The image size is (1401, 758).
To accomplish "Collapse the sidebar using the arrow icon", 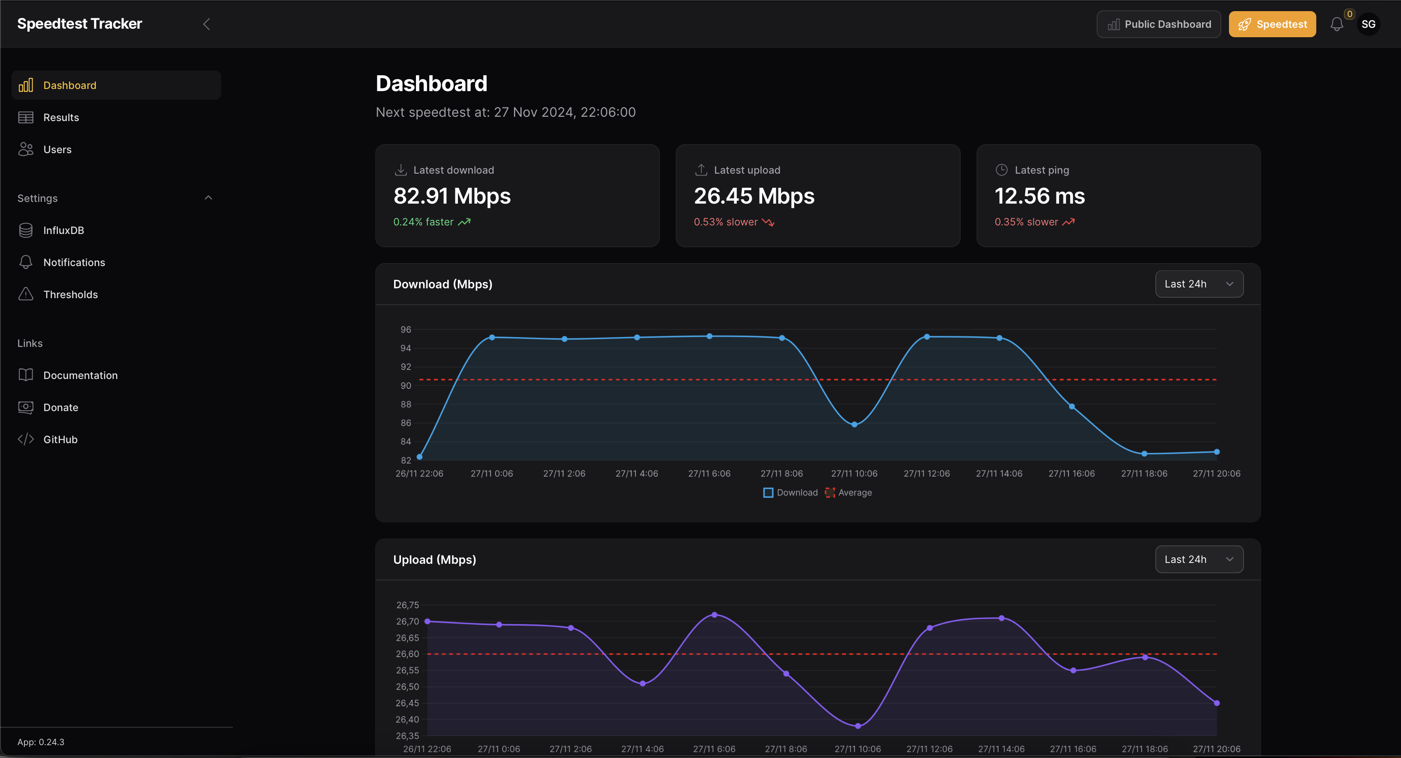I will pyautogui.click(x=206, y=24).
